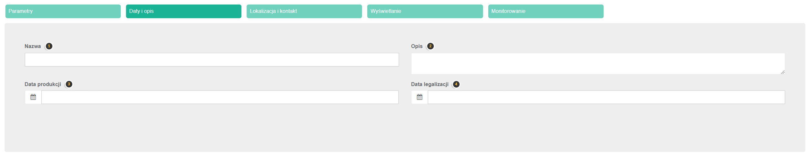Click help badge 2 next to Opis
This screenshot has width=811, height=156.
(430, 46)
